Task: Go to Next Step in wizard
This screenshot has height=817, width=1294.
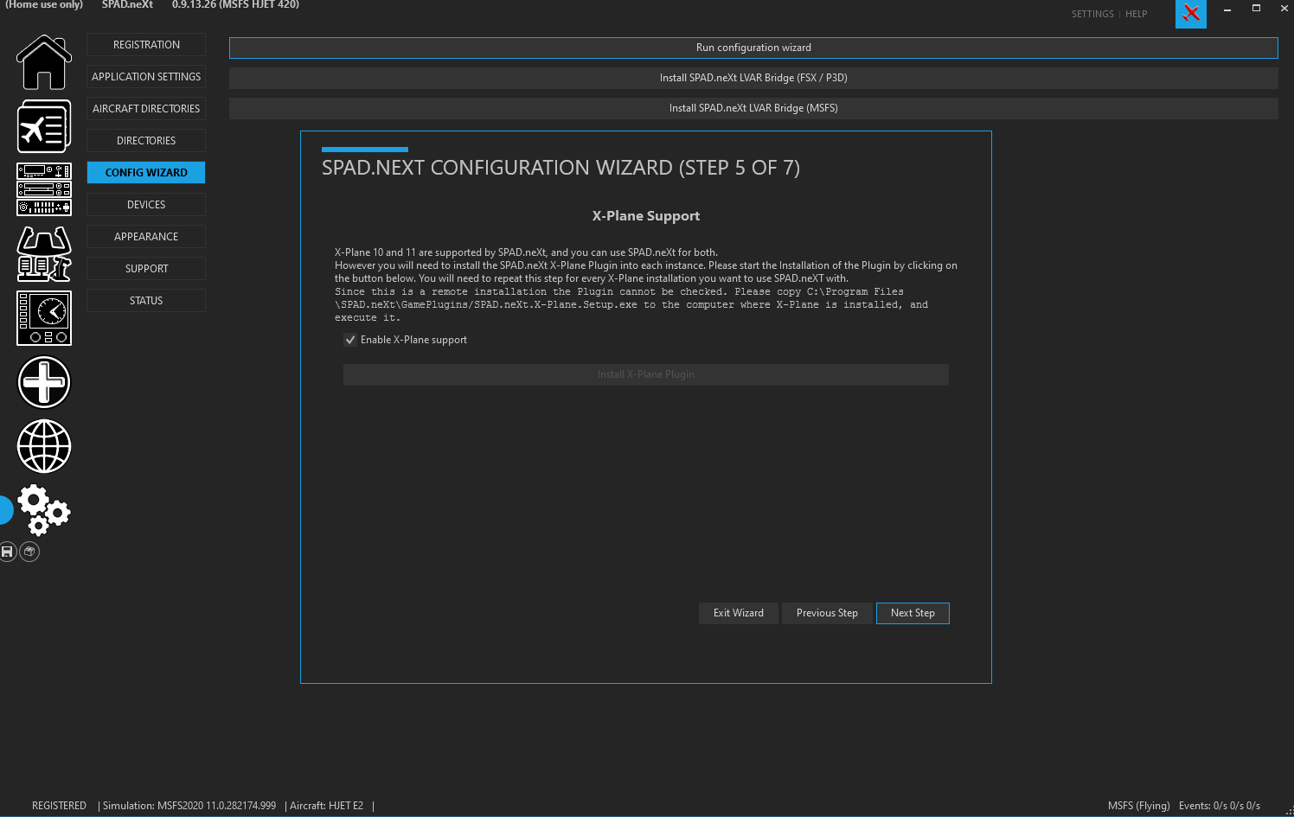Action: (913, 613)
